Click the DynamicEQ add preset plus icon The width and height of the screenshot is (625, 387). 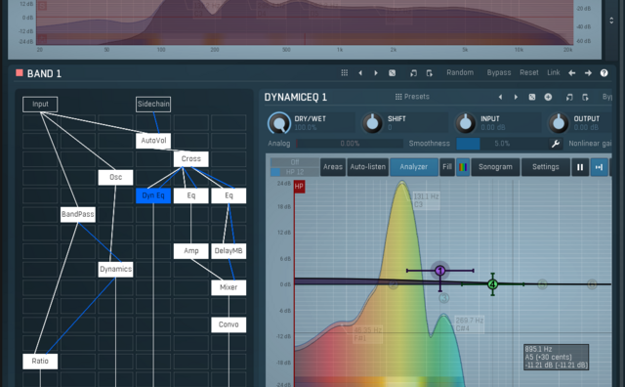point(548,97)
